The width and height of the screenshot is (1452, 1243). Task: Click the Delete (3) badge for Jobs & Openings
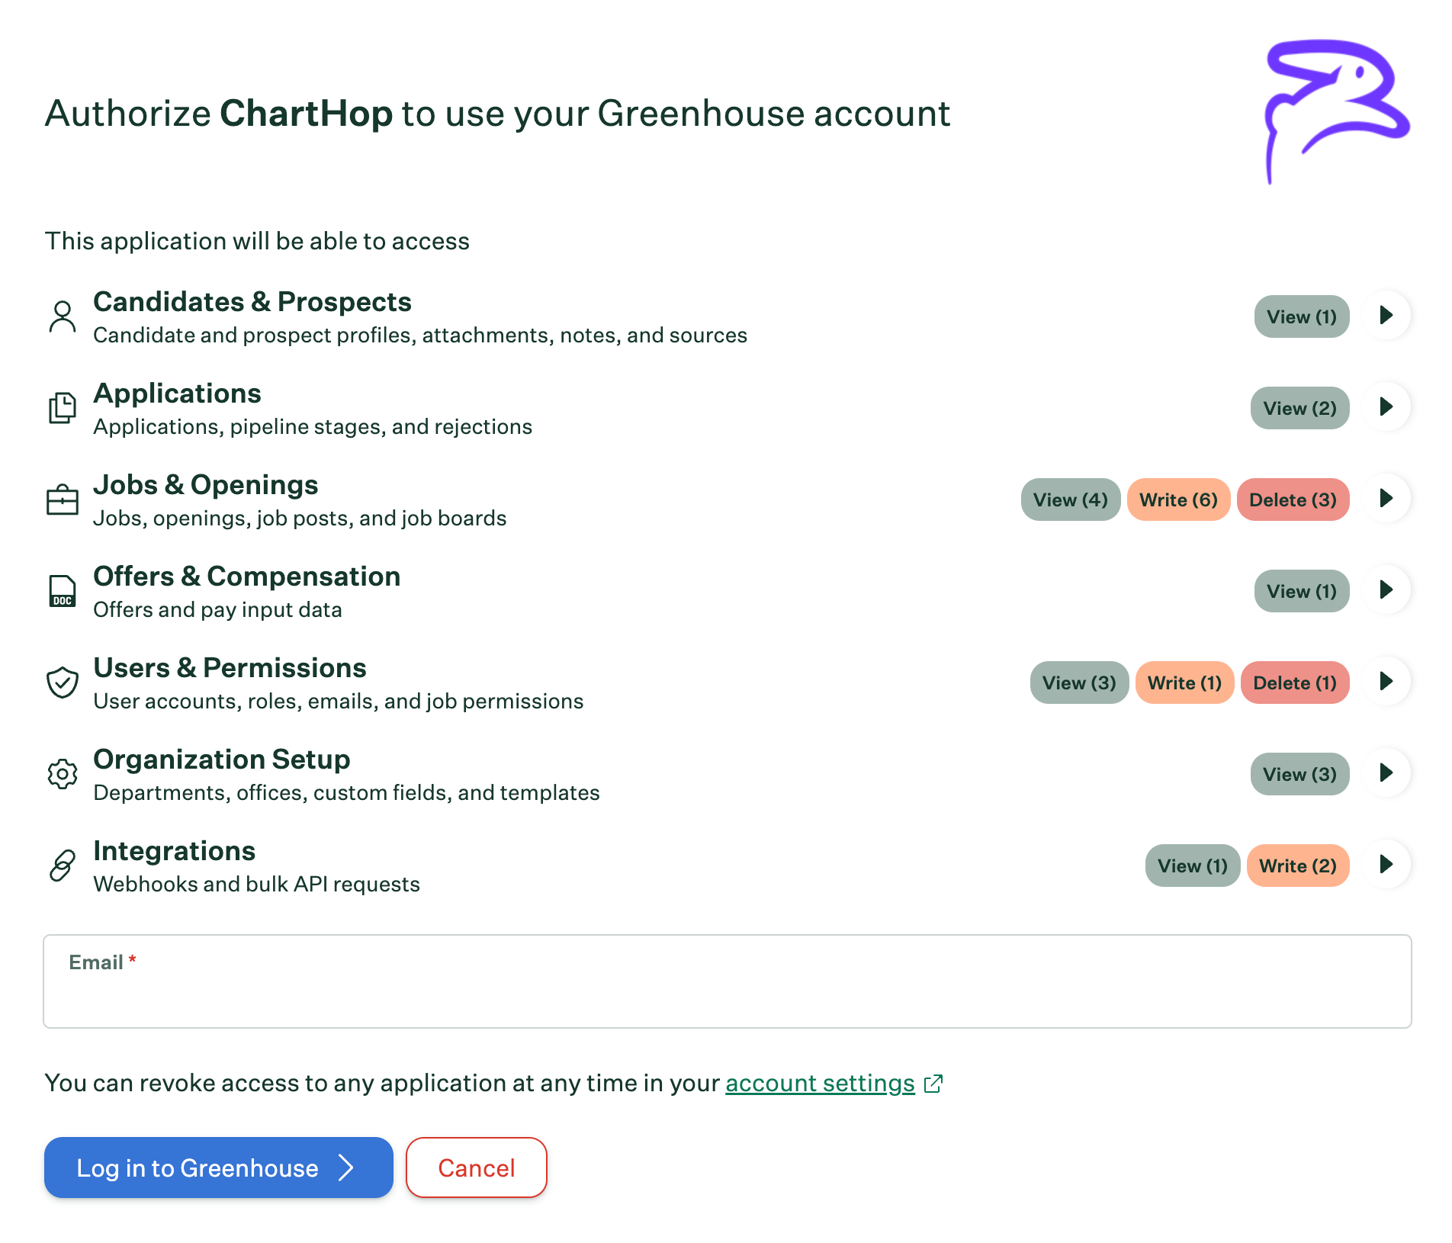coord(1293,499)
